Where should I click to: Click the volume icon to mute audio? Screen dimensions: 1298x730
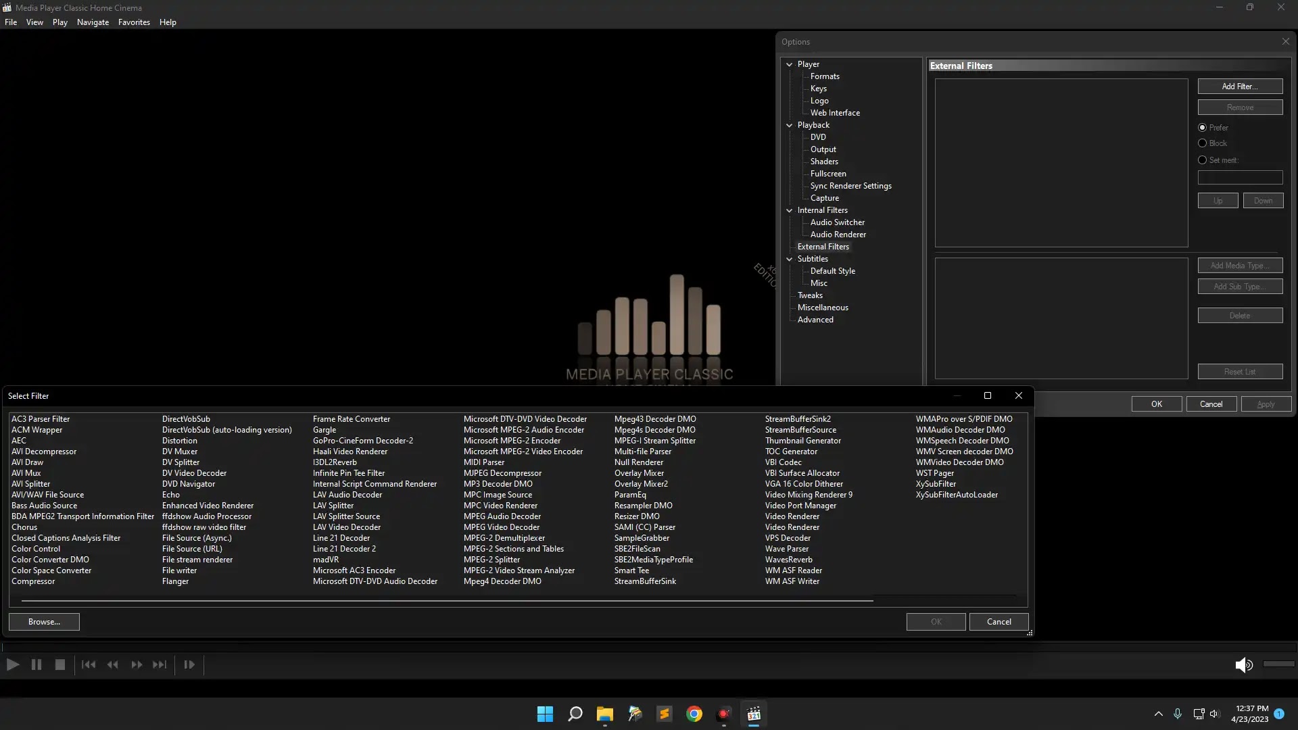[1243, 664]
